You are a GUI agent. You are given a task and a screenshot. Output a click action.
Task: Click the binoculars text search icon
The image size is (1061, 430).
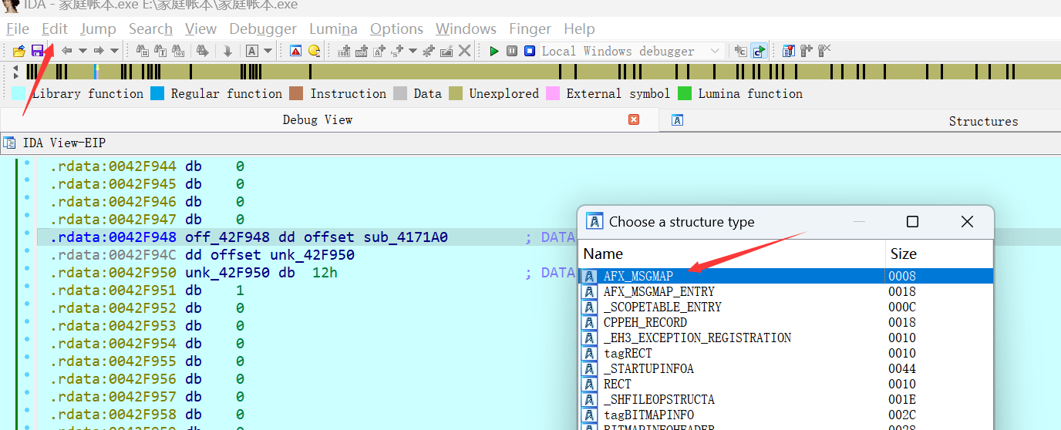point(160,51)
